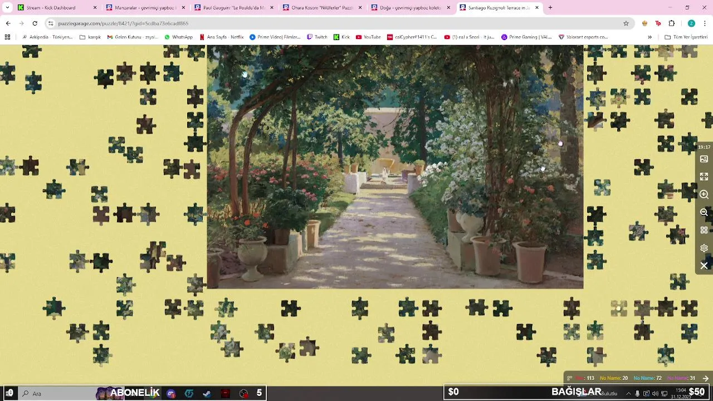Click the small icon left of player scores
This screenshot has height=401, width=713.
[569, 378]
